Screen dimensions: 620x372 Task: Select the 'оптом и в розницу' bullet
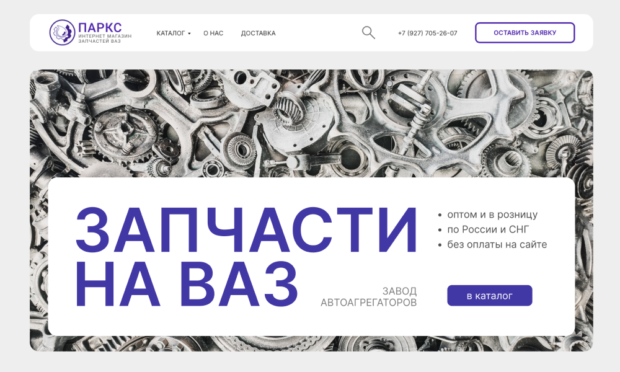(x=492, y=215)
